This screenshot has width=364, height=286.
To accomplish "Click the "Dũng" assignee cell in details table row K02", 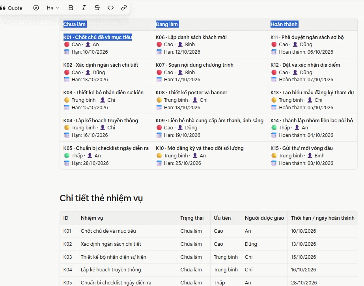I will 251,244.
